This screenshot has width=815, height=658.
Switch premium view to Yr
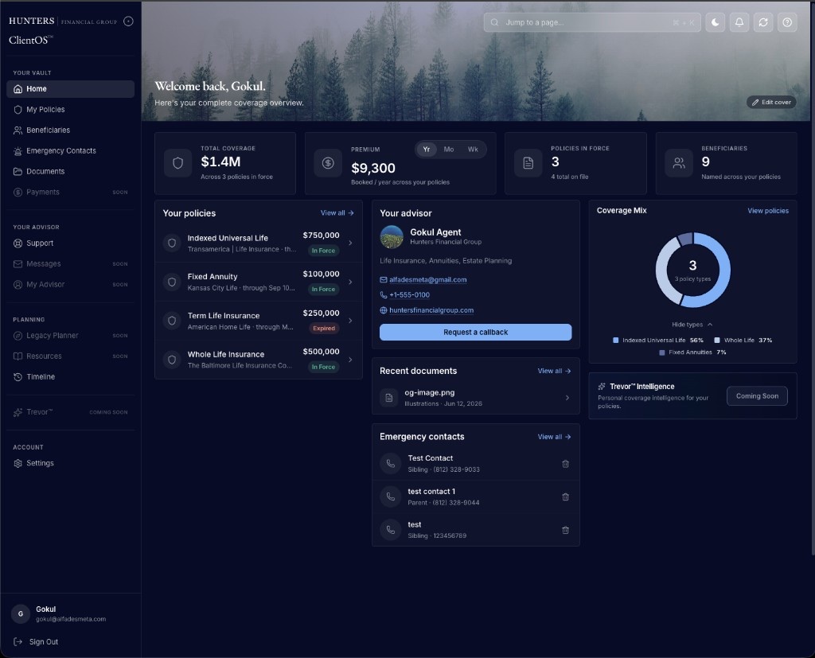427,149
